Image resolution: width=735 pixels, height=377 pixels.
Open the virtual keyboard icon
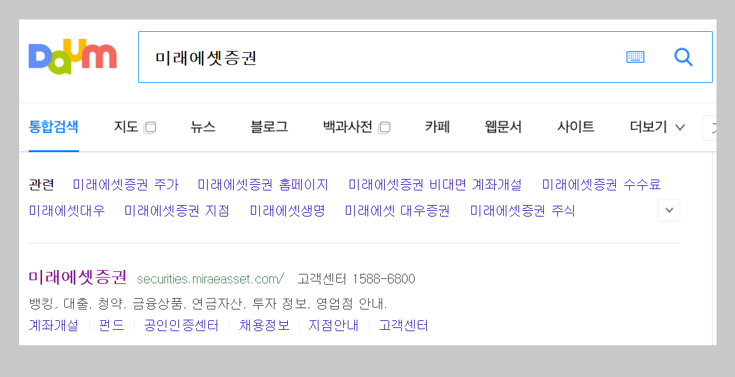tap(635, 57)
